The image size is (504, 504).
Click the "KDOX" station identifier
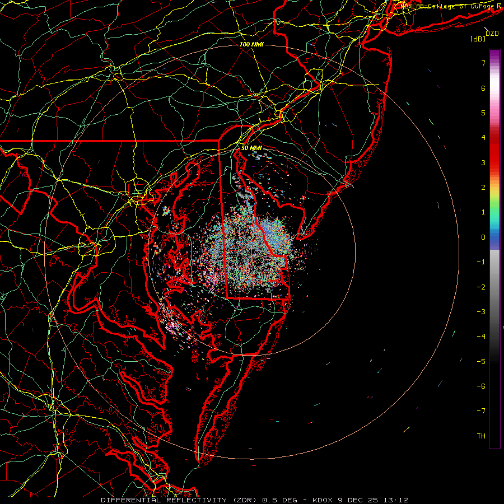323,500
